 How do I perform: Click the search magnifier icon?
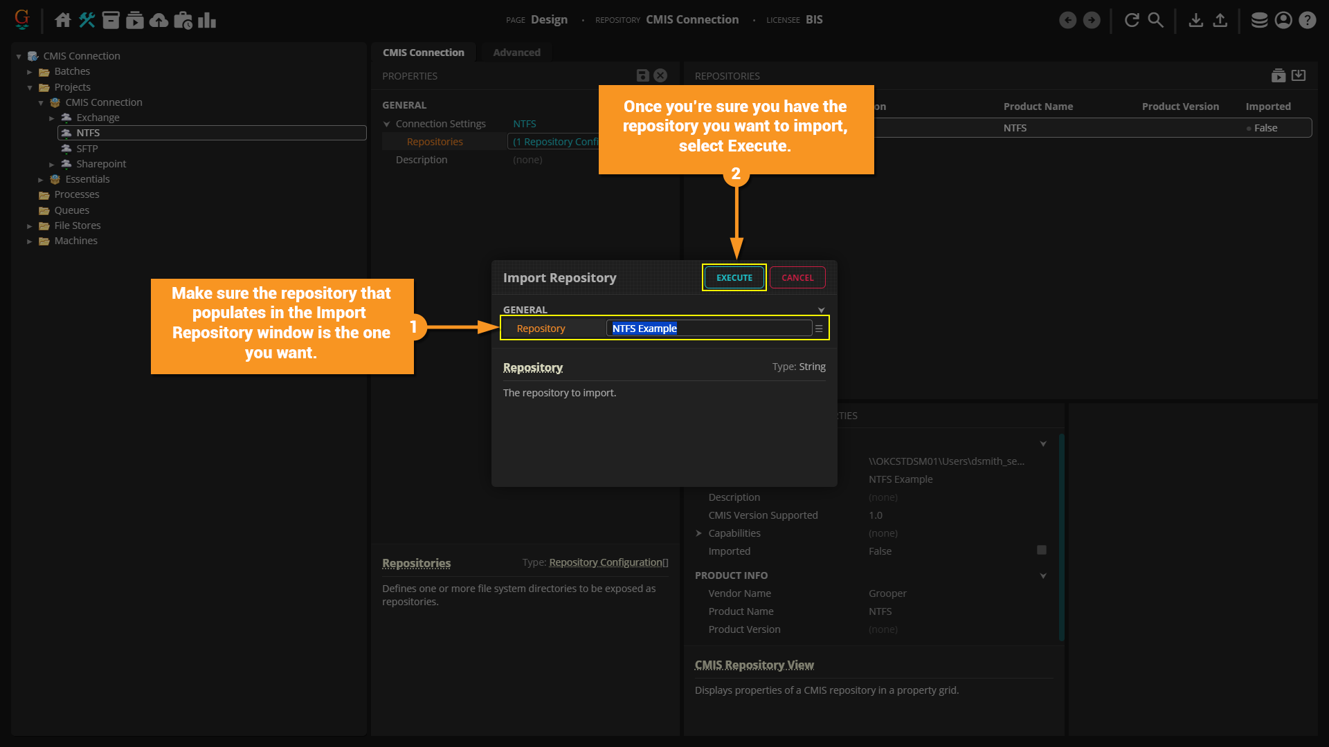[1155, 20]
